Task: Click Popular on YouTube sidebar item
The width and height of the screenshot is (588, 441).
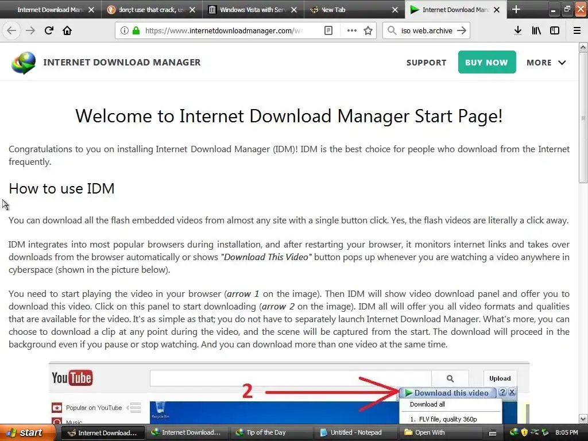Action: 94,408
